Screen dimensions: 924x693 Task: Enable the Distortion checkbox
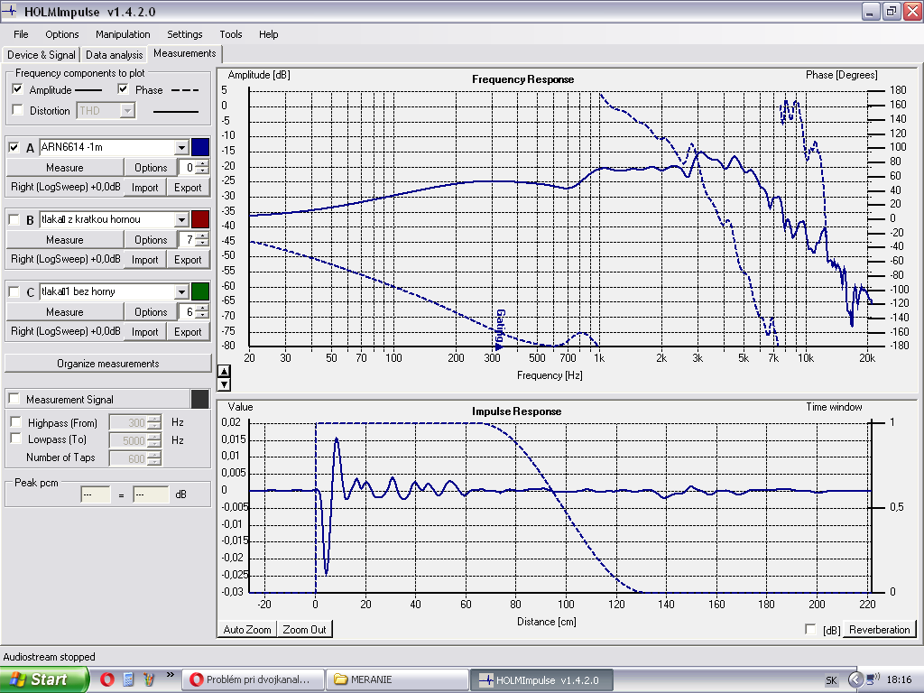[x=18, y=110]
